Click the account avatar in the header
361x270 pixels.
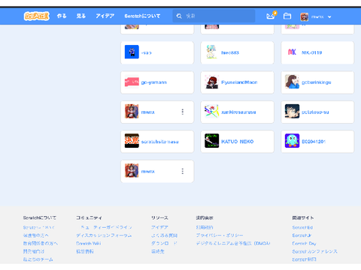(305, 16)
